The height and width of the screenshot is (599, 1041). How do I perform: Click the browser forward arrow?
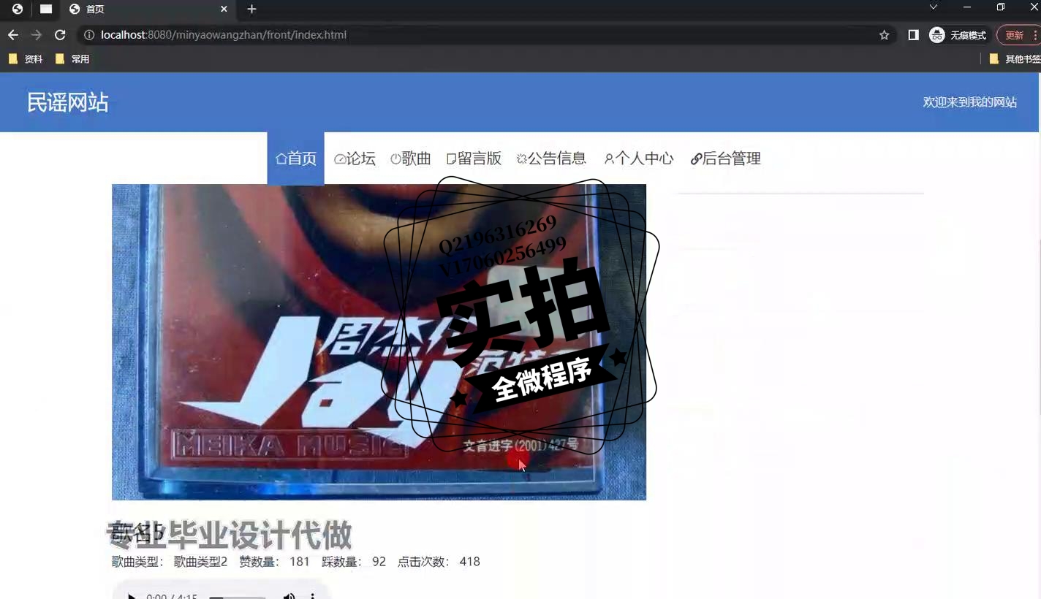pos(37,35)
